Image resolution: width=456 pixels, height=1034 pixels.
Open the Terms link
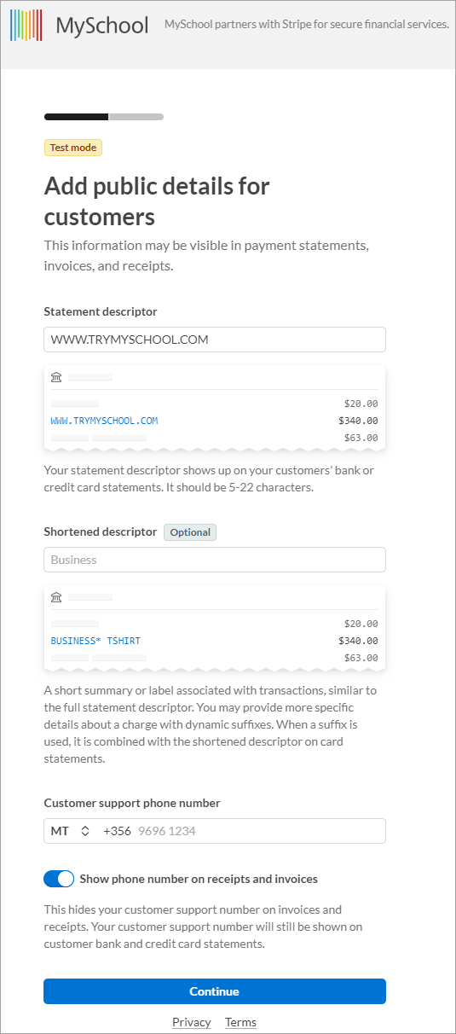[240, 1022]
